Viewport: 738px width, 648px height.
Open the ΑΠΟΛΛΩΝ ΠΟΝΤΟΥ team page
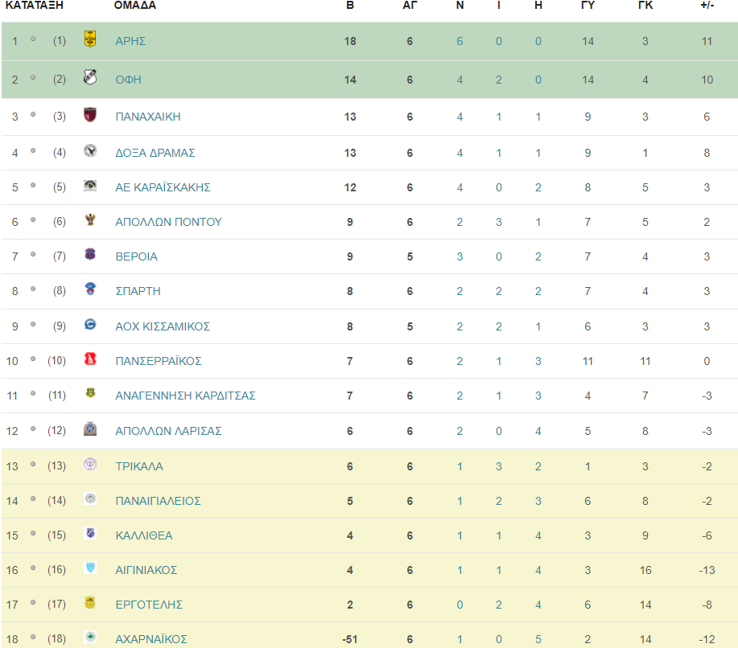pos(168,222)
